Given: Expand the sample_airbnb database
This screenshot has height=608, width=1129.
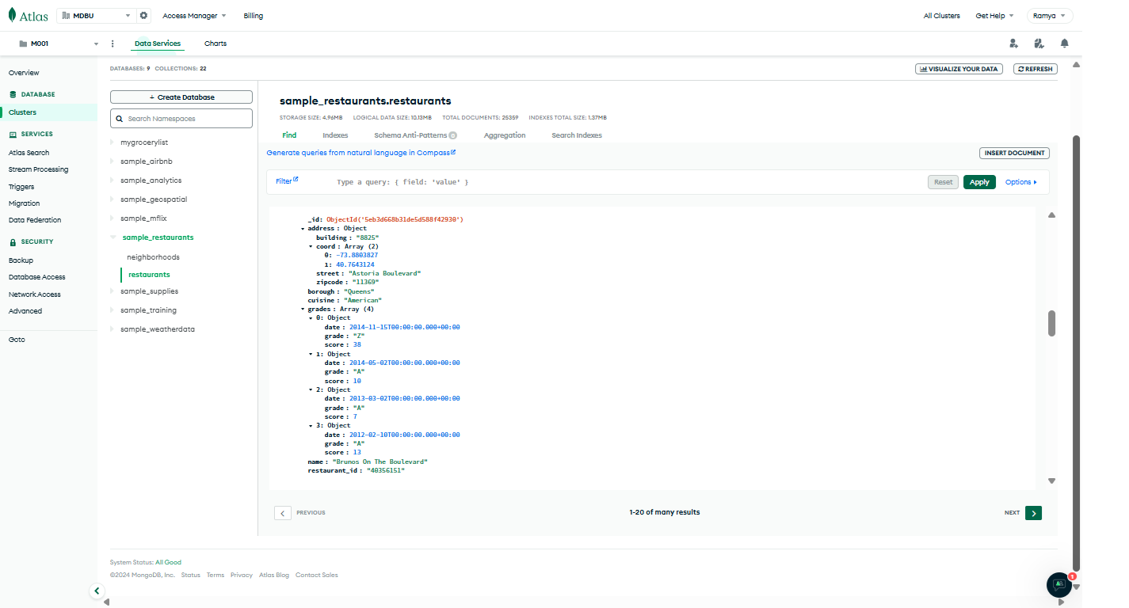Looking at the screenshot, I should pyautogui.click(x=112, y=161).
